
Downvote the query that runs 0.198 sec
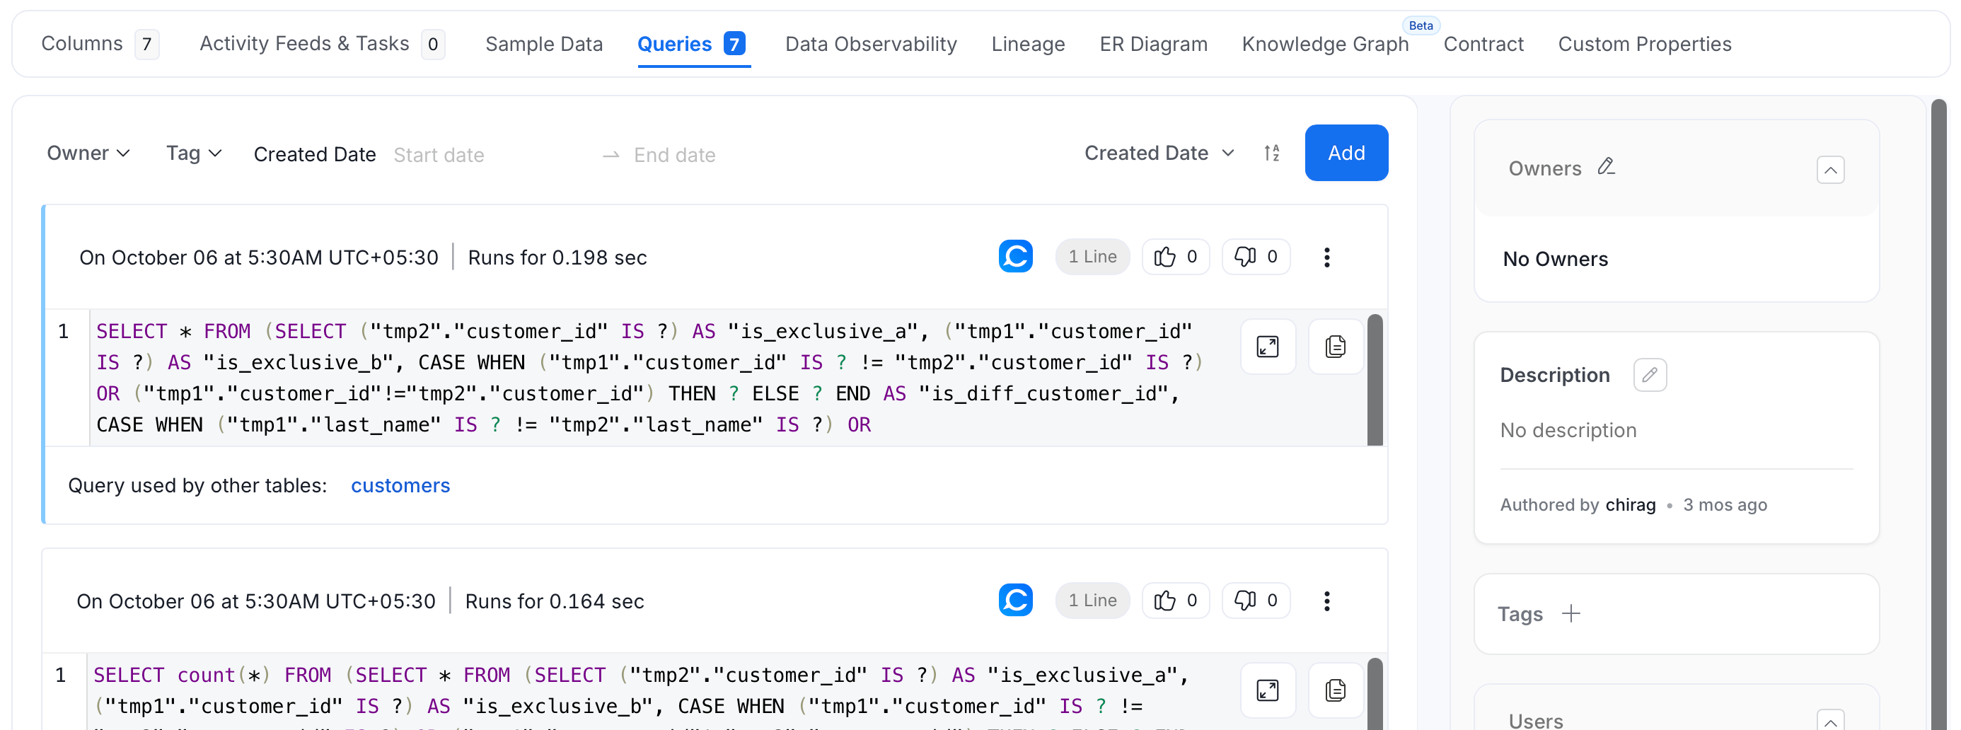pos(1255,257)
